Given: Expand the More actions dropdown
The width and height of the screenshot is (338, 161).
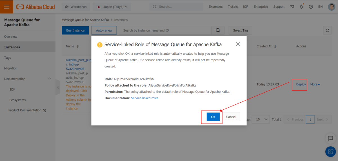Looking at the screenshot, I should click(315, 84).
